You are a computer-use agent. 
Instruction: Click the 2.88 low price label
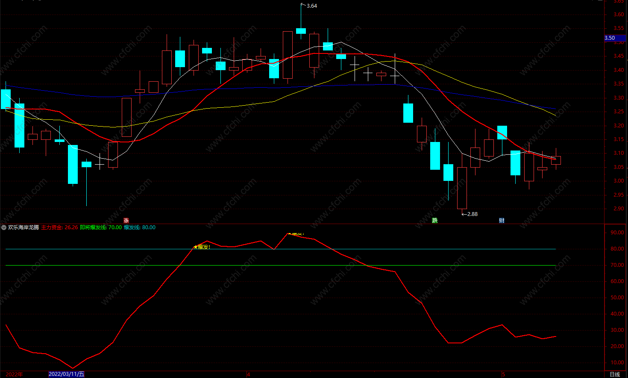pos(472,214)
